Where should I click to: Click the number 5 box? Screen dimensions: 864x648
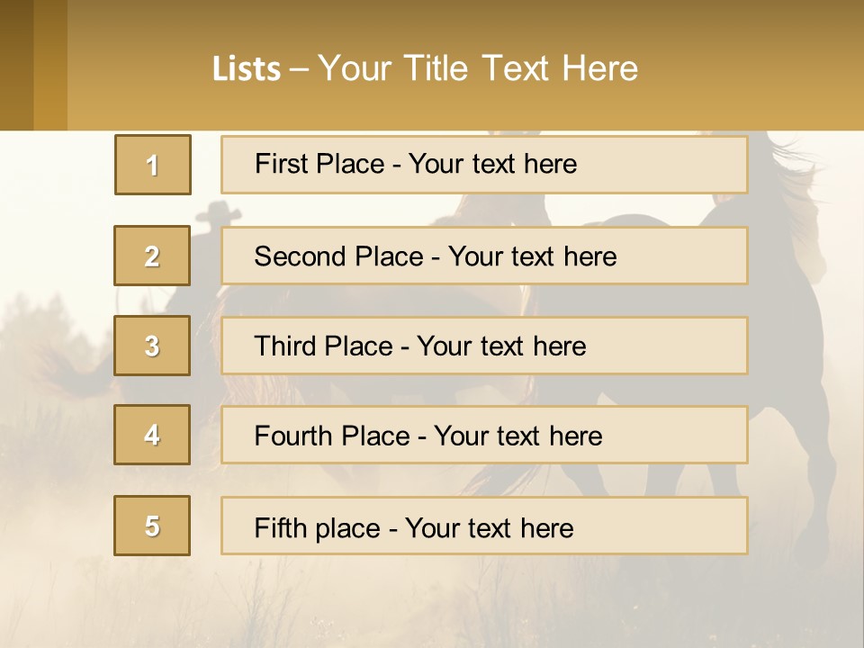(152, 526)
